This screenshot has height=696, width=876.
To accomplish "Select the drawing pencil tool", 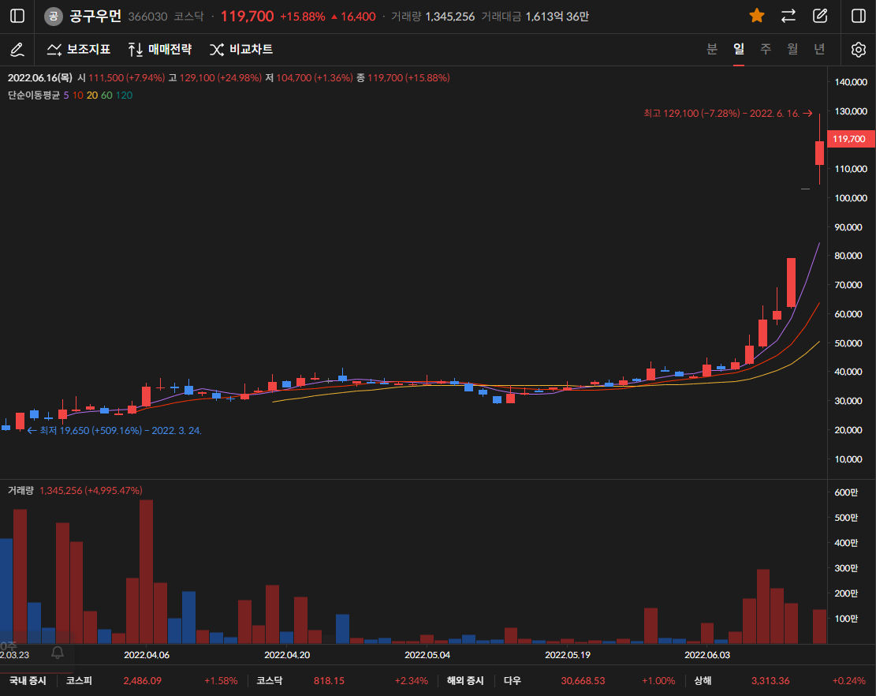I will 17,50.
